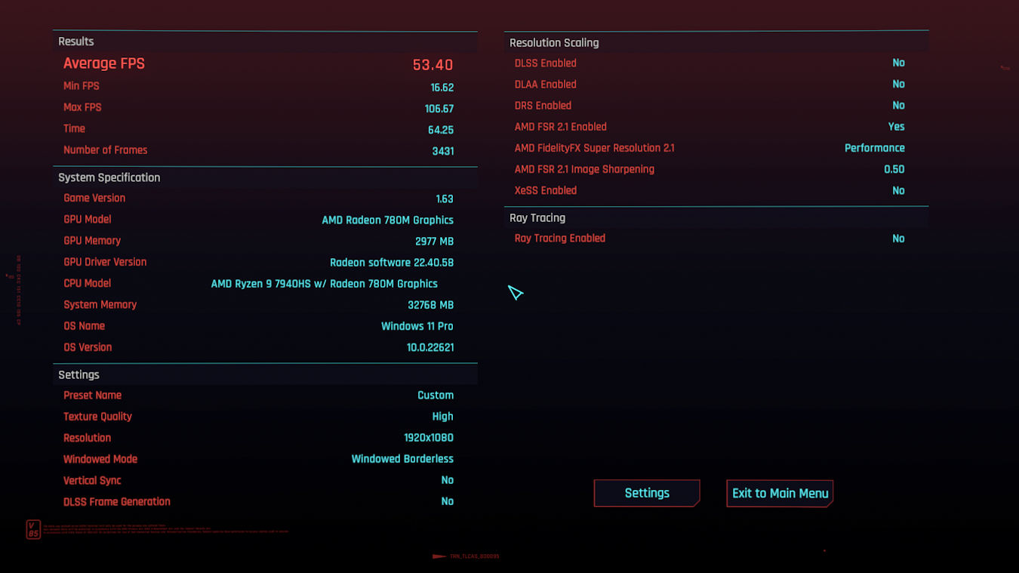Click Texture Quality value High

click(x=443, y=417)
